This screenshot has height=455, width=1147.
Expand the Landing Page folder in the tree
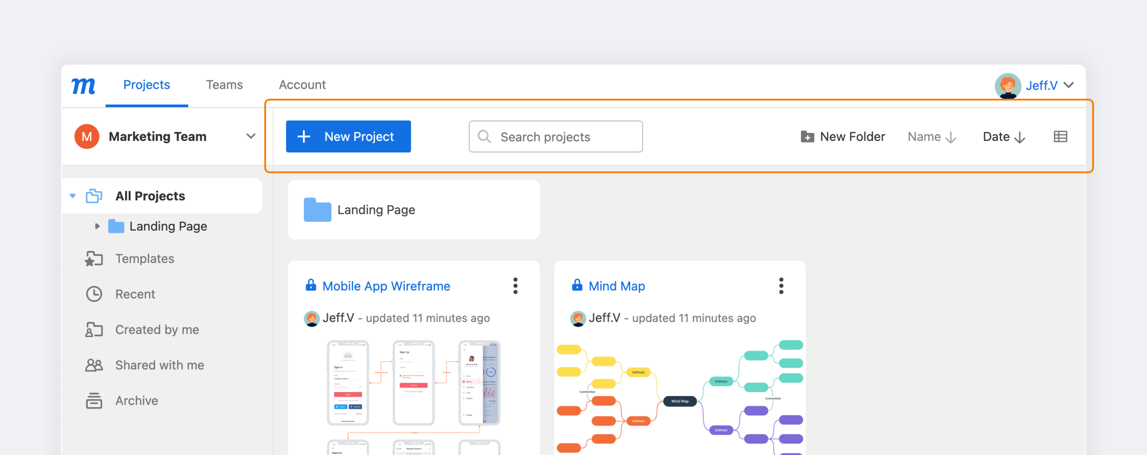(x=98, y=226)
